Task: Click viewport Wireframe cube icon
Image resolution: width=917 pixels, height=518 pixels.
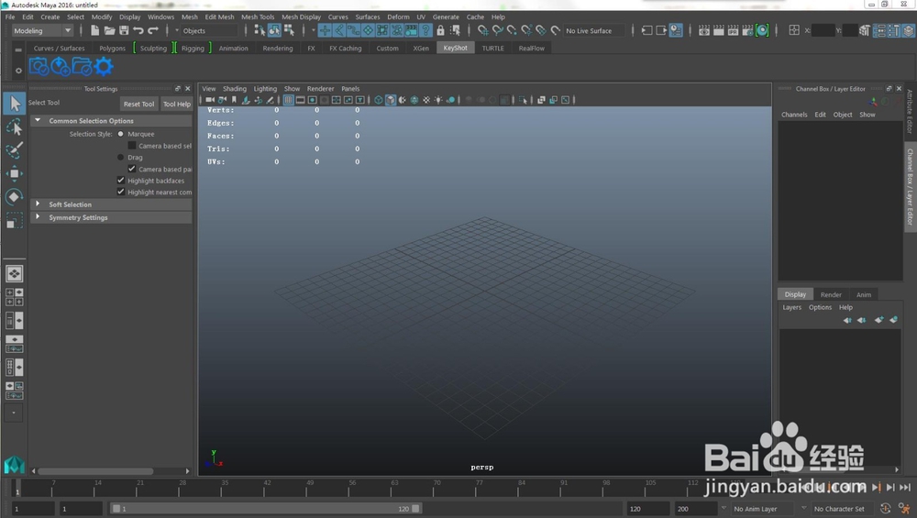Action: 379,100
